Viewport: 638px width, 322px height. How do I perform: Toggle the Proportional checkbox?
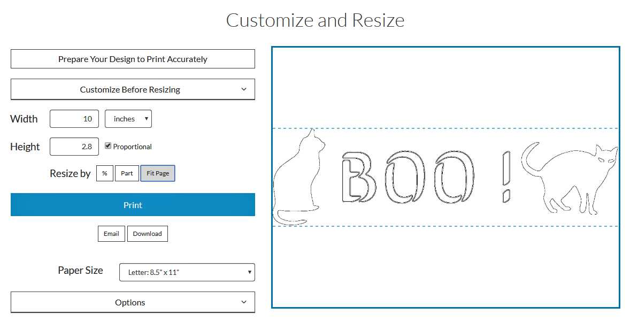108,145
